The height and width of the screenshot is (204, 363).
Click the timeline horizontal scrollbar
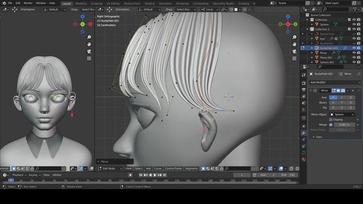pyautogui.click(x=150, y=183)
